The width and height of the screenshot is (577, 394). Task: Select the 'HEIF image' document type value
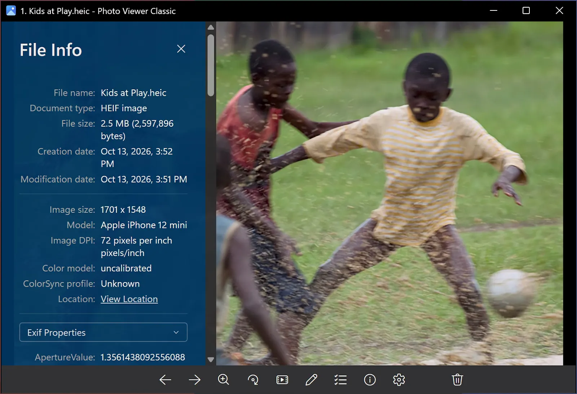(124, 108)
